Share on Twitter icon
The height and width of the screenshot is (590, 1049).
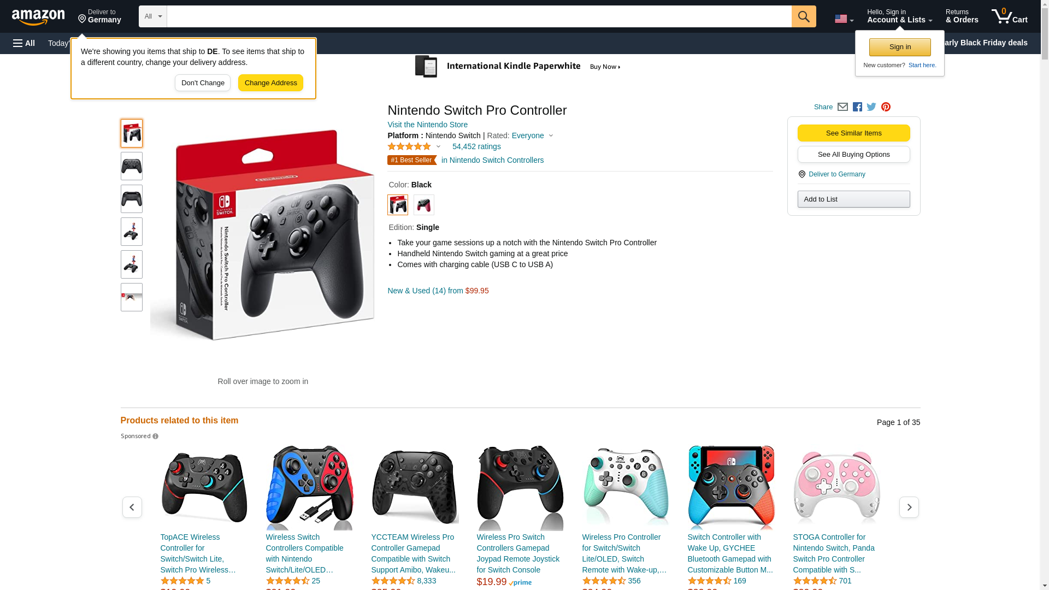[x=871, y=107]
